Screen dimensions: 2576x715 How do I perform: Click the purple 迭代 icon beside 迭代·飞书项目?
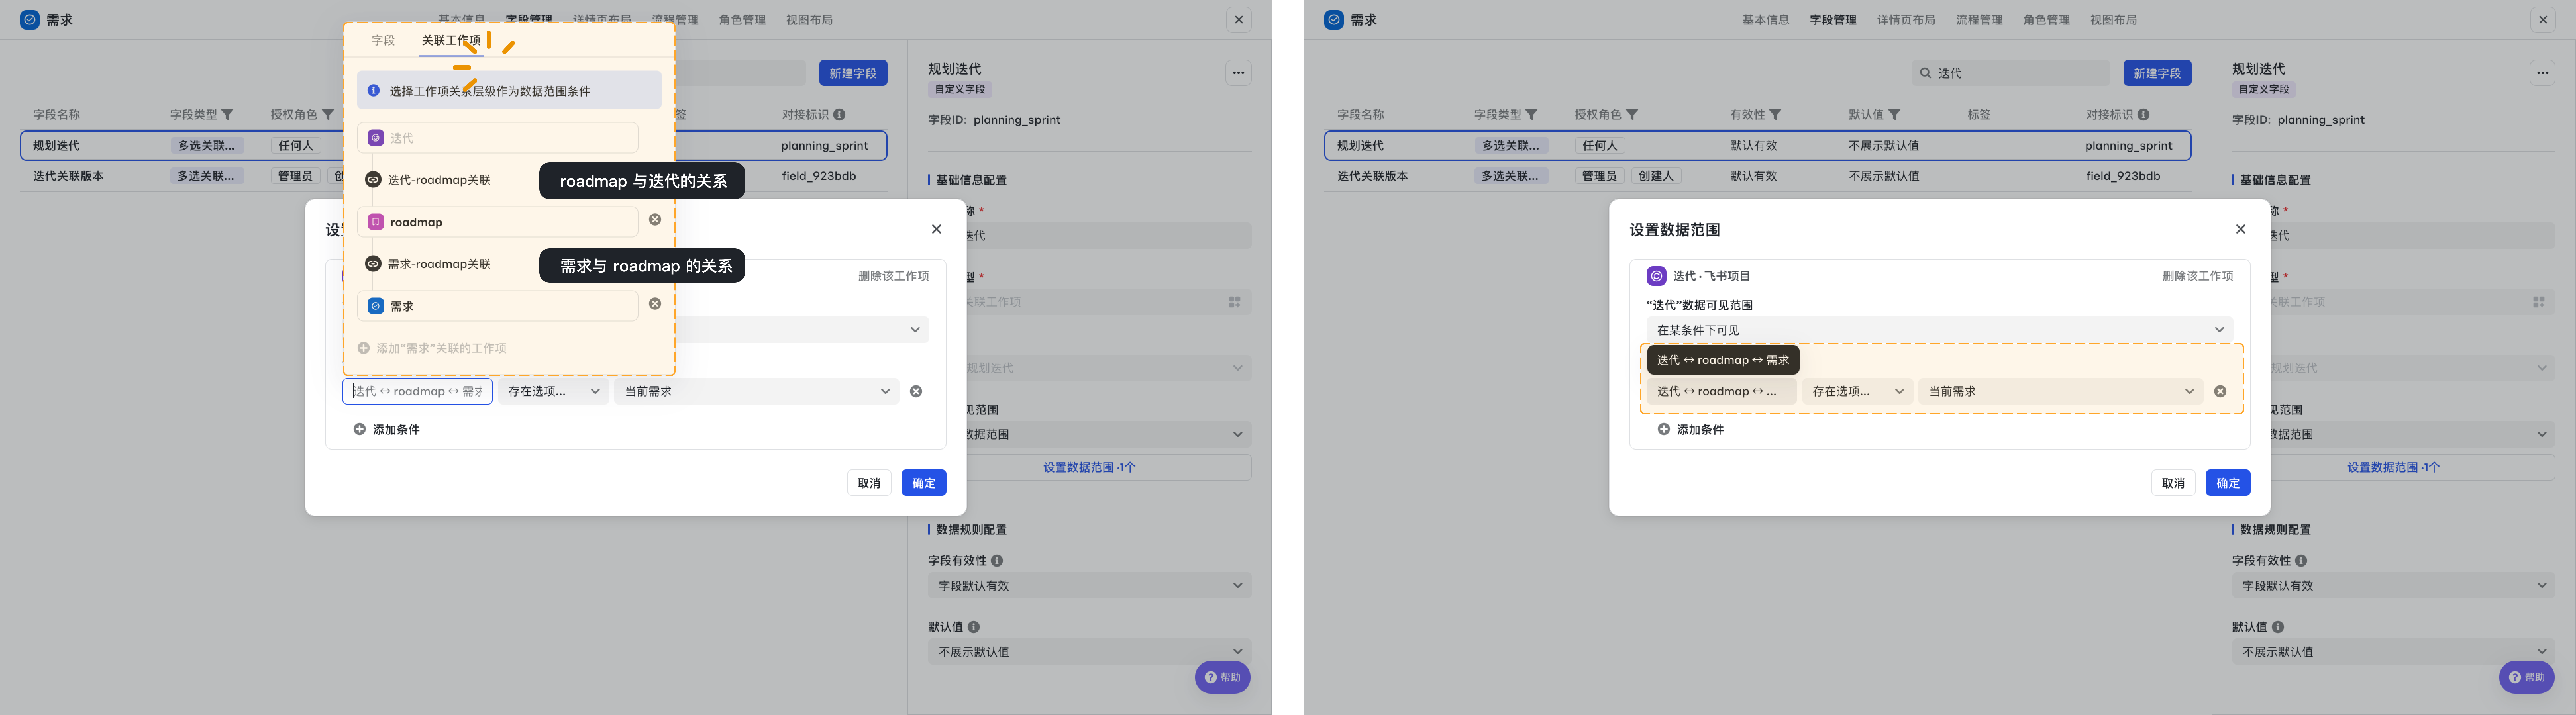pos(1656,276)
